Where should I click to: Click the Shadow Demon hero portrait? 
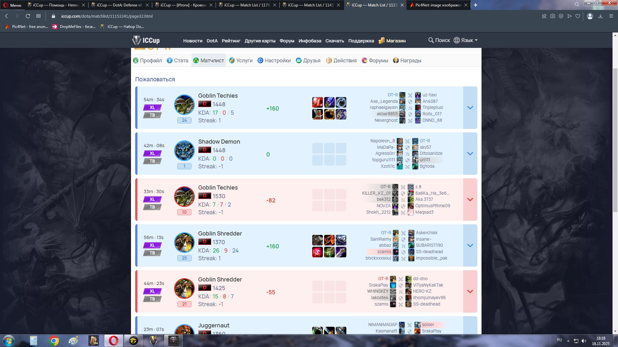[x=184, y=150]
